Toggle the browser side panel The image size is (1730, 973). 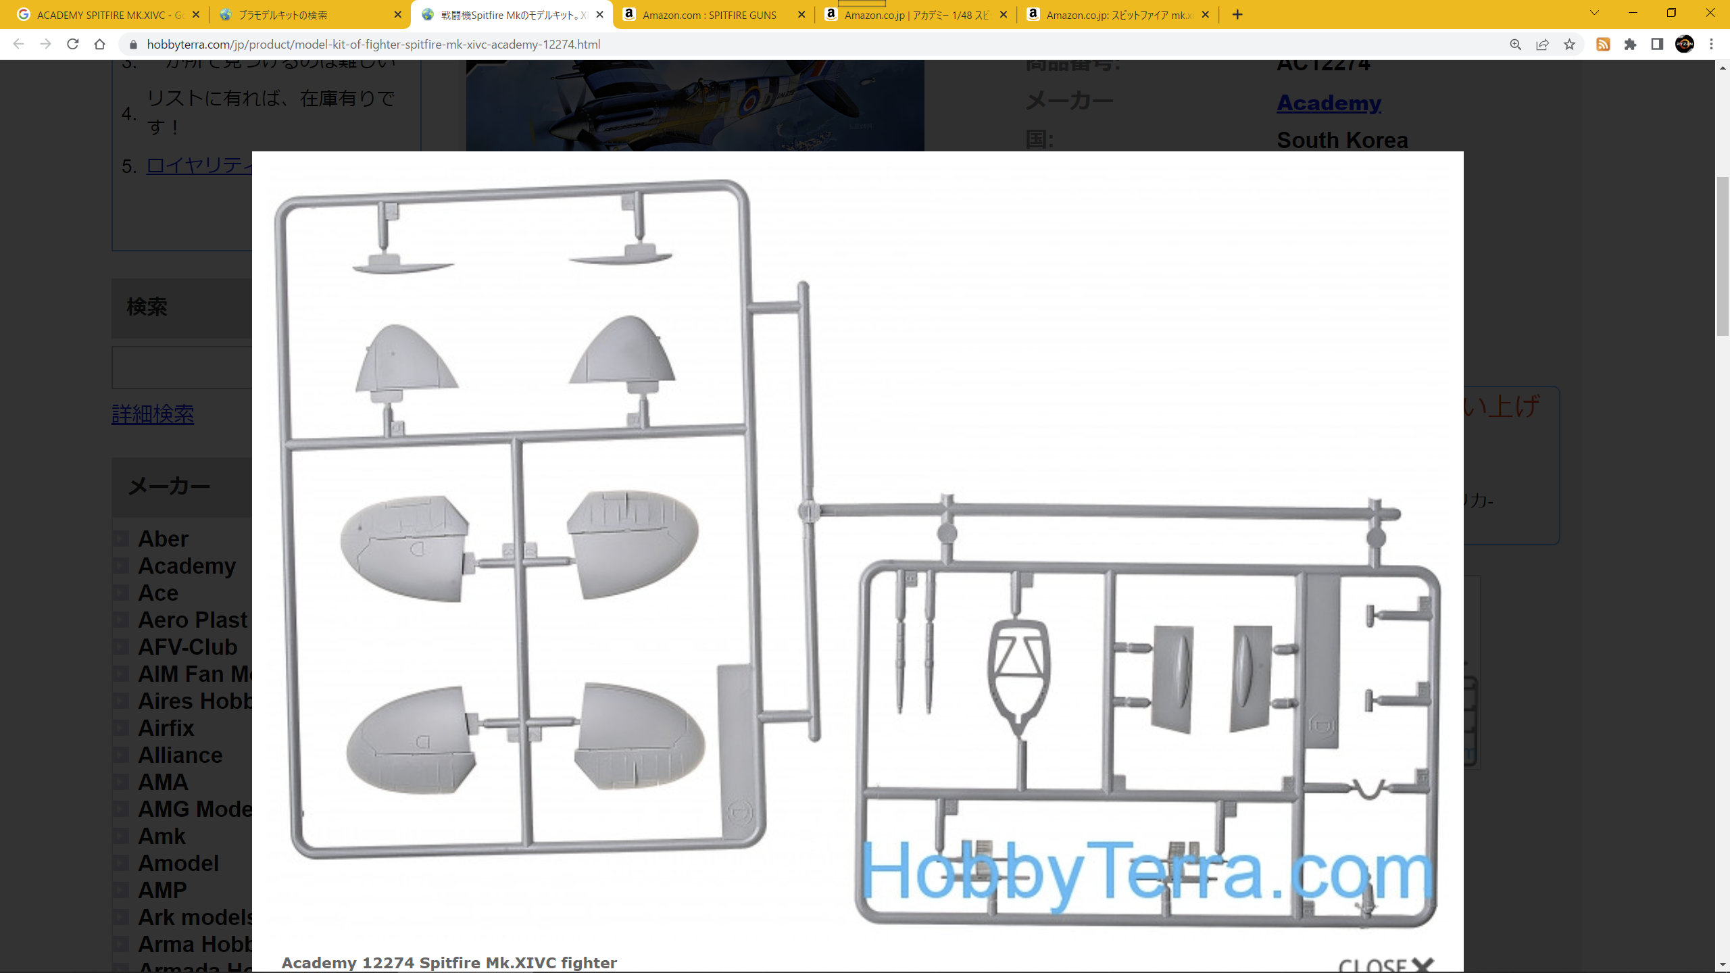point(1657,44)
